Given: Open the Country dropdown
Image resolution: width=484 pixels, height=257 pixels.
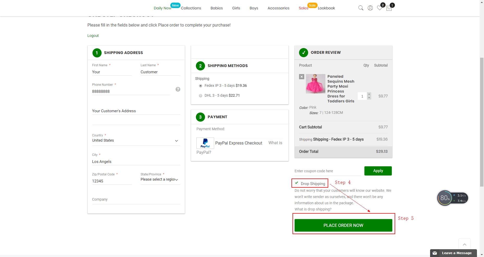Looking at the screenshot, I should [x=176, y=141].
